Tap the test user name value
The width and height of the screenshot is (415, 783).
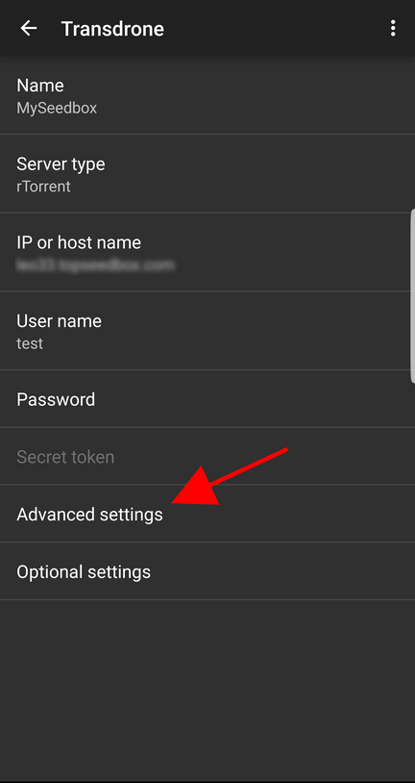[30, 343]
